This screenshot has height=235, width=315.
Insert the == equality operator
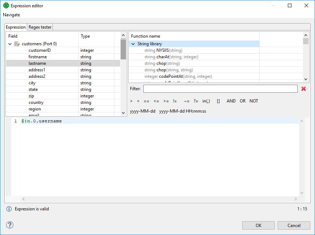click(146, 101)
